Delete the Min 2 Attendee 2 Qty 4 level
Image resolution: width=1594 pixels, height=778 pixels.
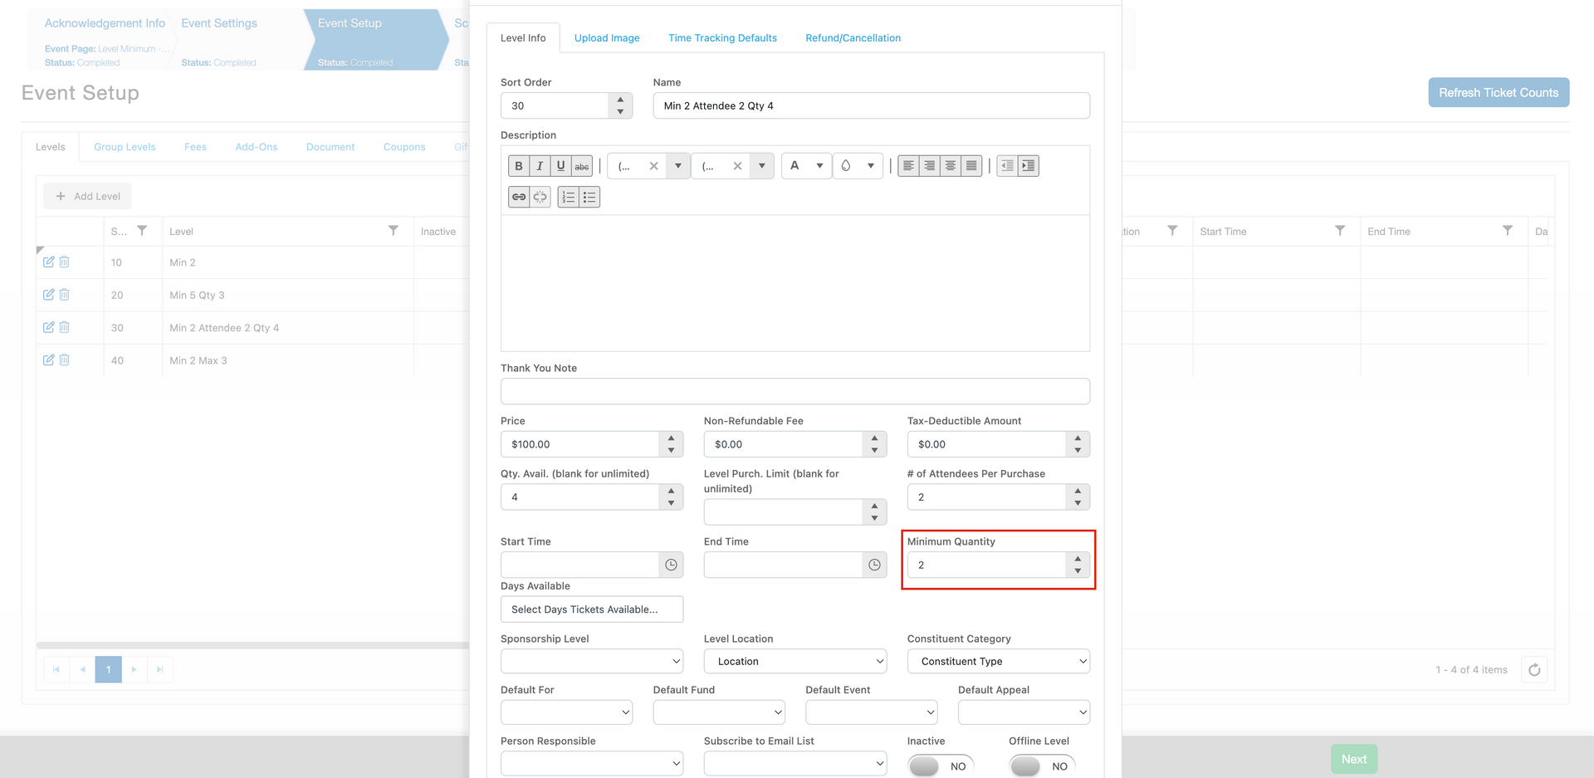64,328
